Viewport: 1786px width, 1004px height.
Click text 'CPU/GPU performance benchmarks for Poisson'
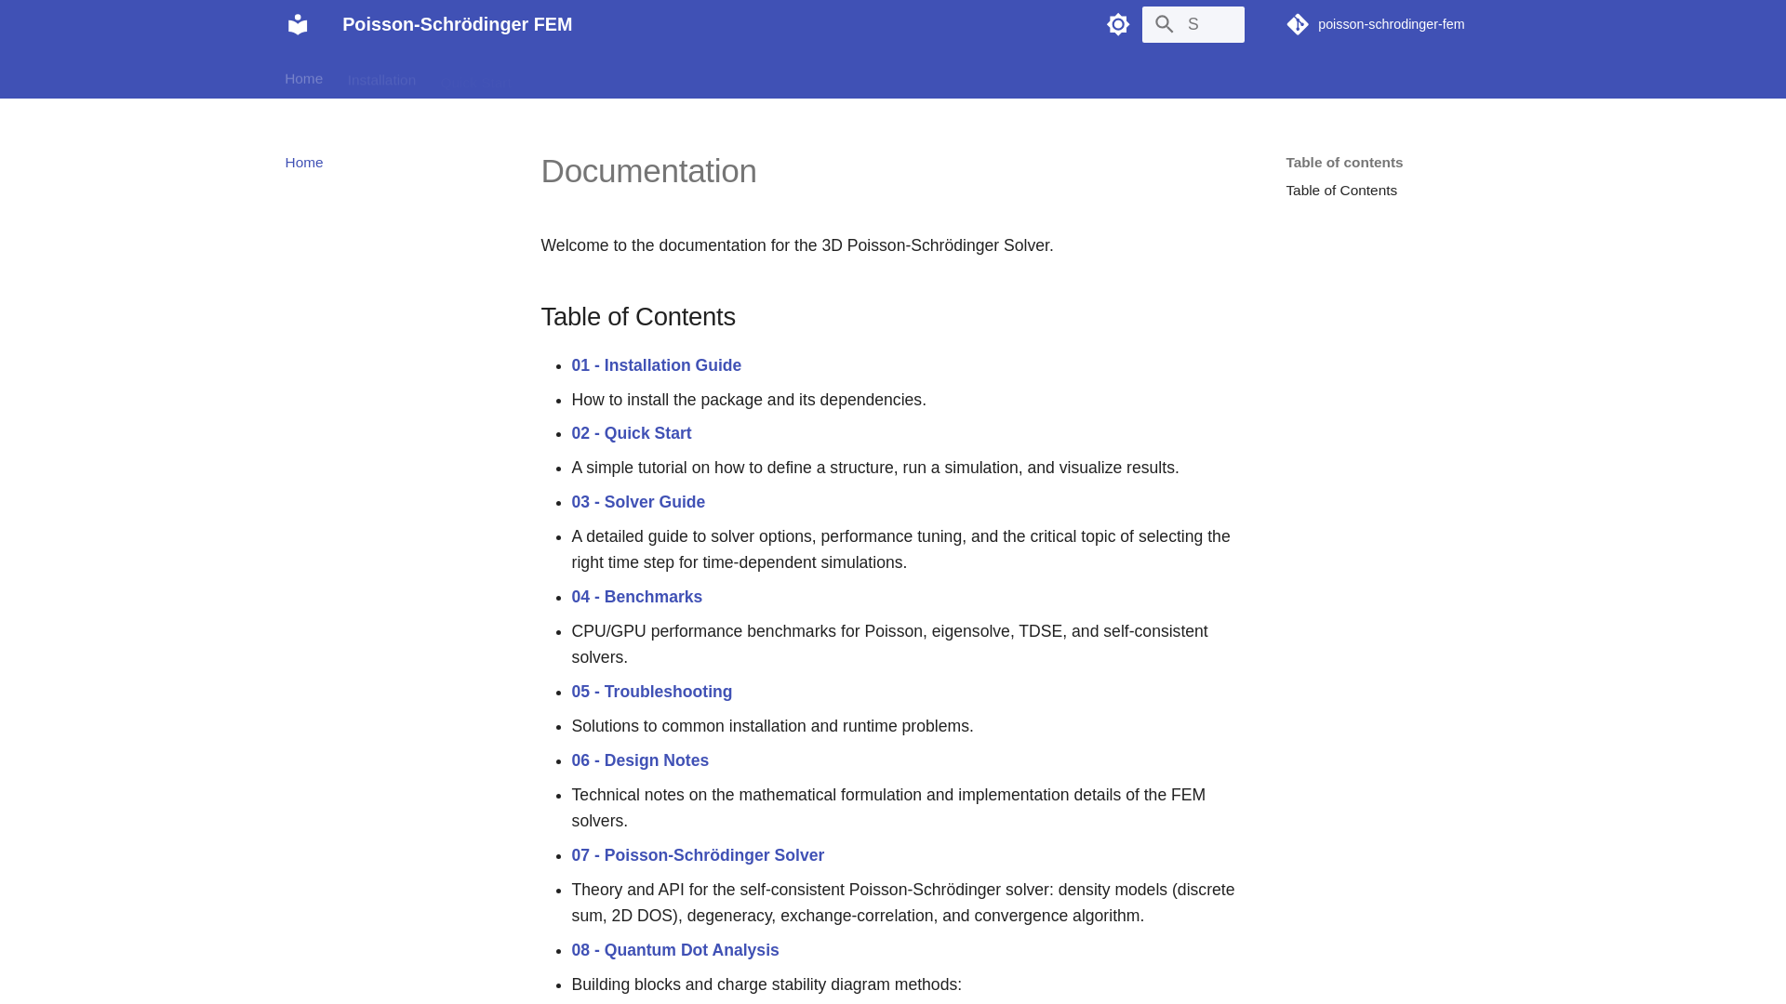click(749, 631)
